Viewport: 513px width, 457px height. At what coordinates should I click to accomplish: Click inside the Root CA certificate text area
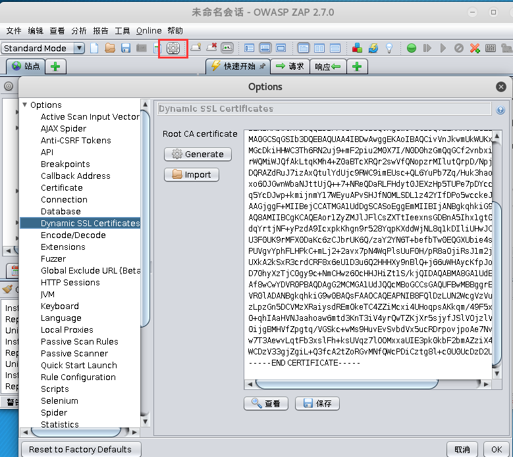point(367,254)
